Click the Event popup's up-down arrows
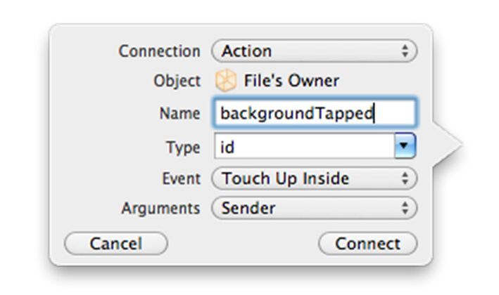This screenshot has width=499, height=295. point(405,178)
